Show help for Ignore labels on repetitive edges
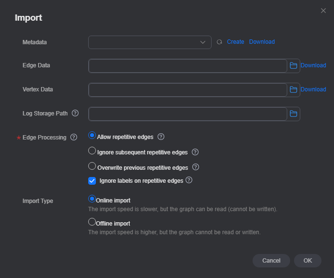Image resolution: width=334 pixels, height=278 pixels. 189,180
